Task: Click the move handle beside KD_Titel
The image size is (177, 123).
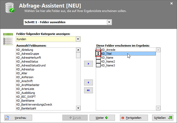Action: pos(98,53)
